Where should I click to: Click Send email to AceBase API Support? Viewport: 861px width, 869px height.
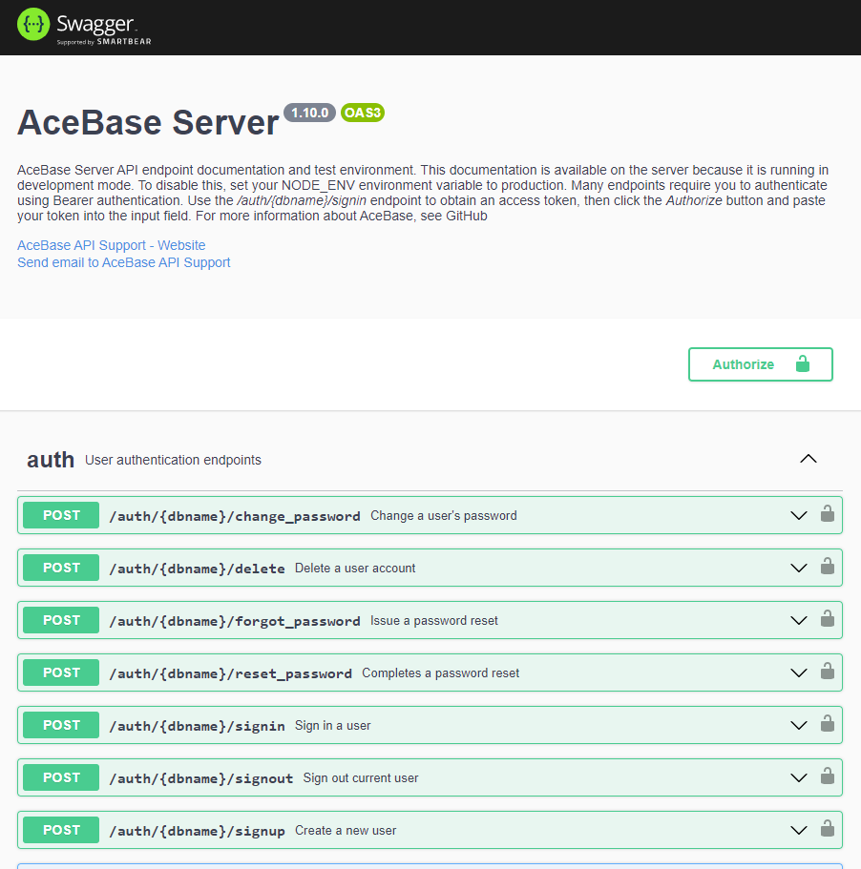(x=124, y=262)
